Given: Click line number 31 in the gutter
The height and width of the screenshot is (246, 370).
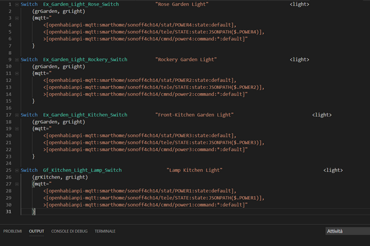Looking at the screenshot, I should pyautogui.click(x=9, y=211).
